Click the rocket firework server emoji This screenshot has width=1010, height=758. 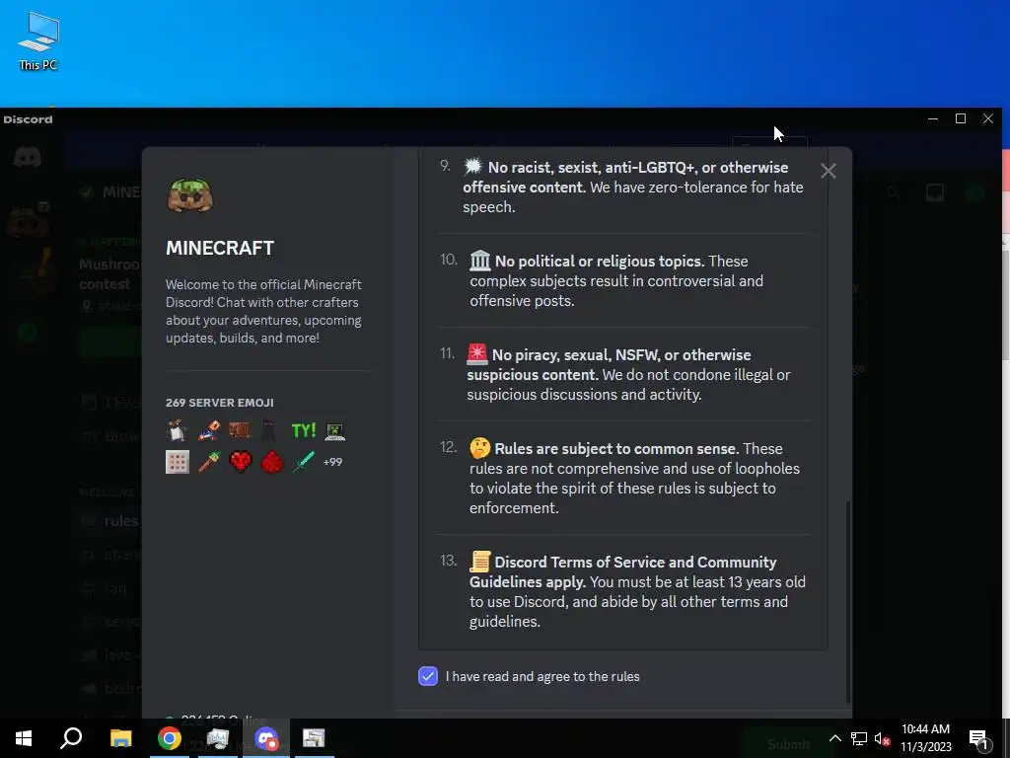click(x=209, y=430)
